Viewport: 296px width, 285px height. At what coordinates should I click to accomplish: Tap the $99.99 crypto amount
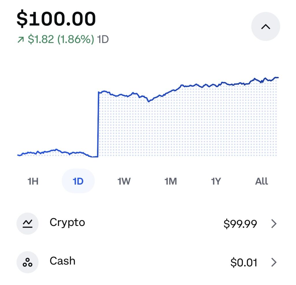pyautogui.click(x=240, y=224)
